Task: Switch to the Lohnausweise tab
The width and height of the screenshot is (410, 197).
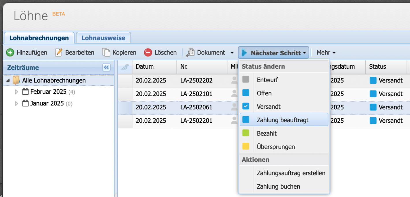Action: click(103, 37)
